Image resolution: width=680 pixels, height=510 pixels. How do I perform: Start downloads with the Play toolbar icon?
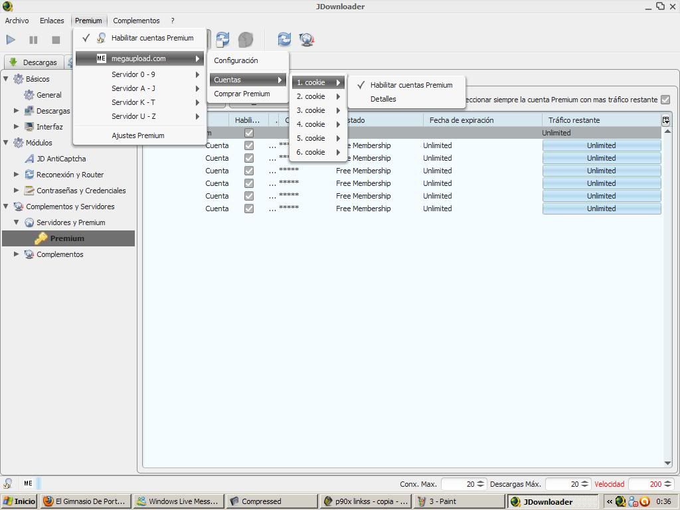11,40
